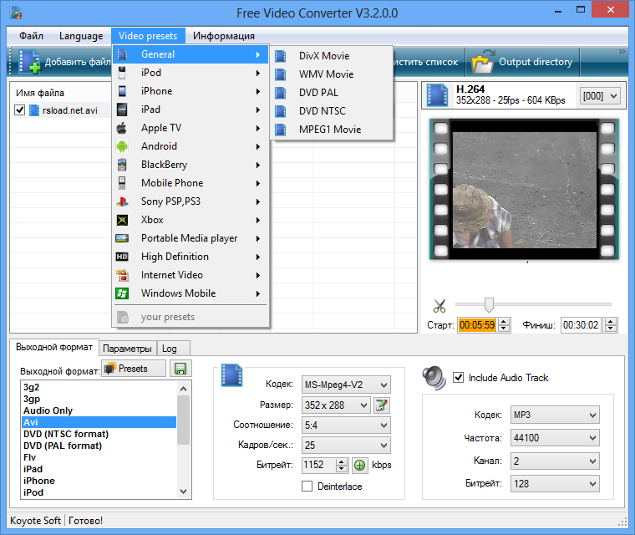Click the scissors cut icon

[439, 306]
